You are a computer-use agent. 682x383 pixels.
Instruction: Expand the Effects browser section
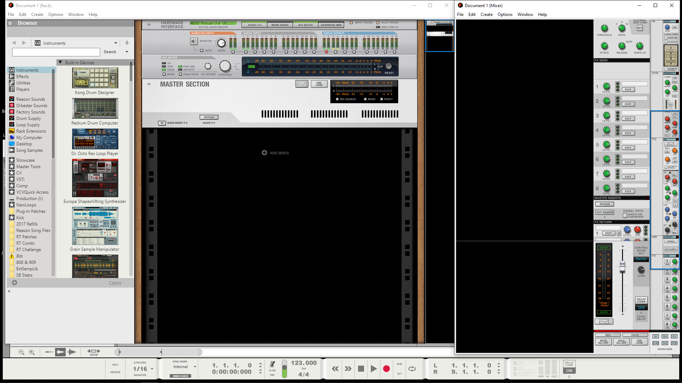[22, 76]
